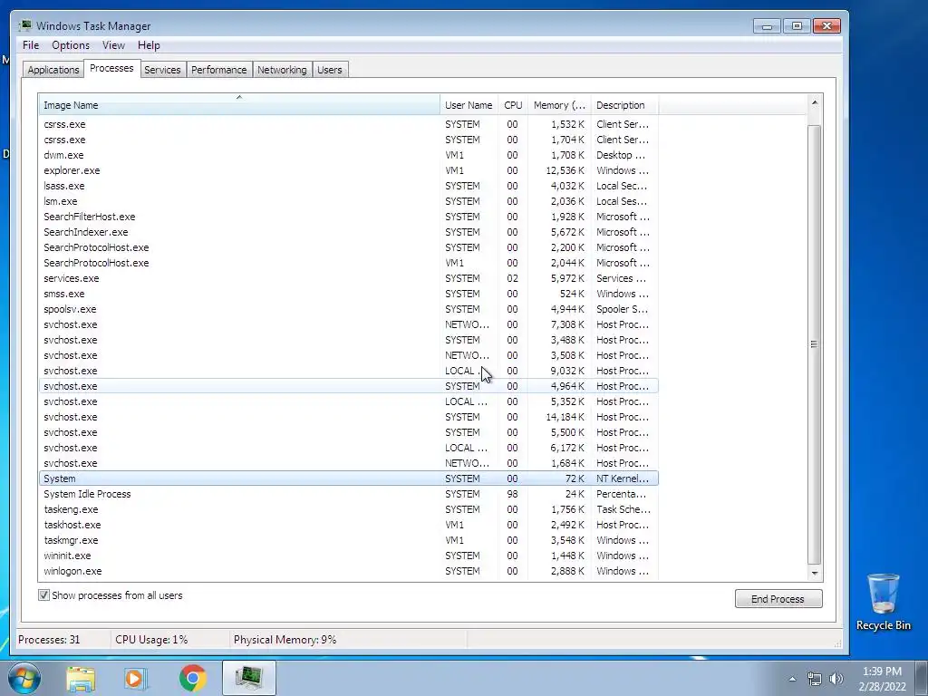This screenshot has width=928, height=696.
Task: Uncheck Show processes from all users
Action: pos(43,594)
